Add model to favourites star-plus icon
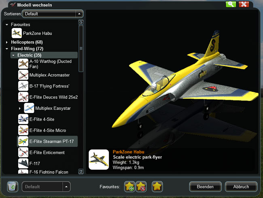The image size is (263, 198). pos(129,187)
